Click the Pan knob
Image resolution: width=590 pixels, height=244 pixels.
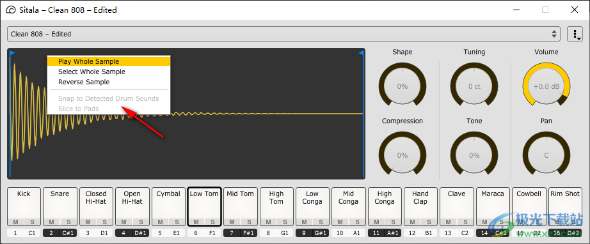(546, 155)
